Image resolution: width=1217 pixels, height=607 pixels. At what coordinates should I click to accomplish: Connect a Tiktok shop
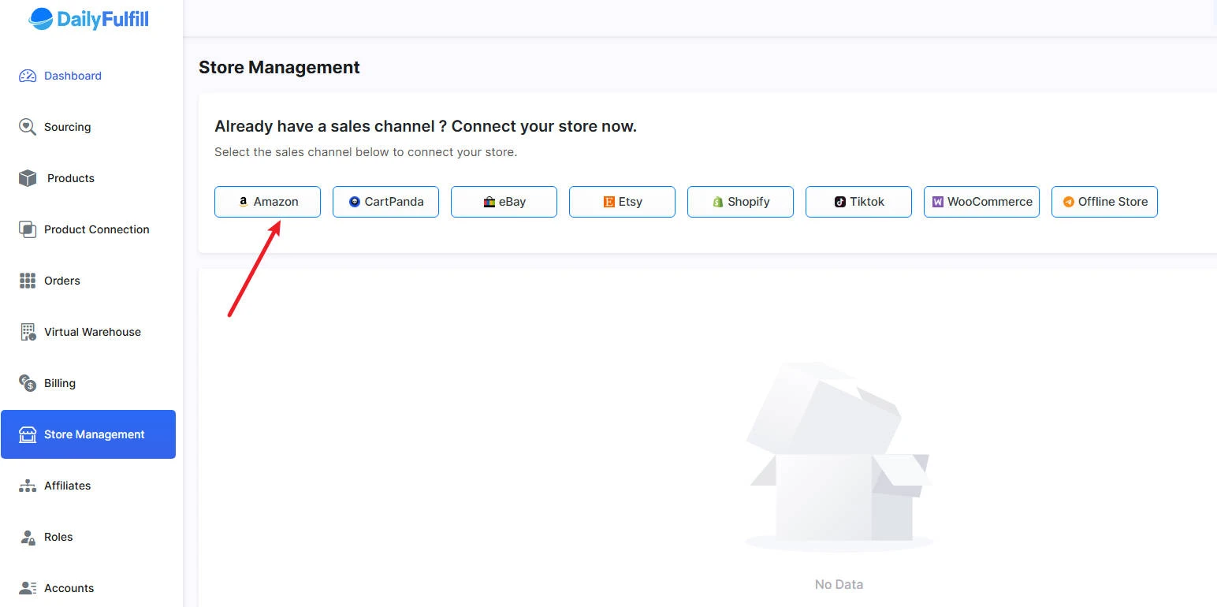(858, 202)
